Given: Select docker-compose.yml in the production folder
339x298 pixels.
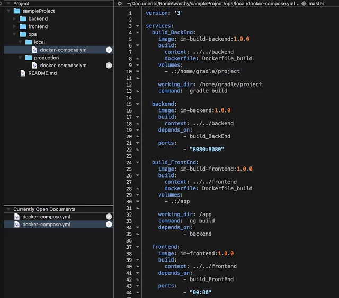Looking at the screenshot, I should (x=64, y=66).
